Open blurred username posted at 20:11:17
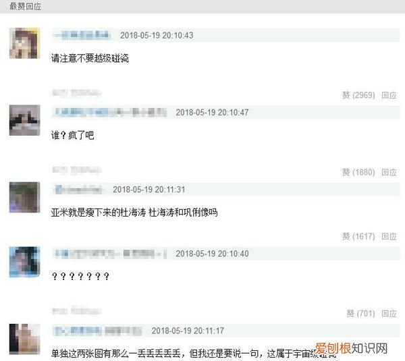 tap(98, 331)
